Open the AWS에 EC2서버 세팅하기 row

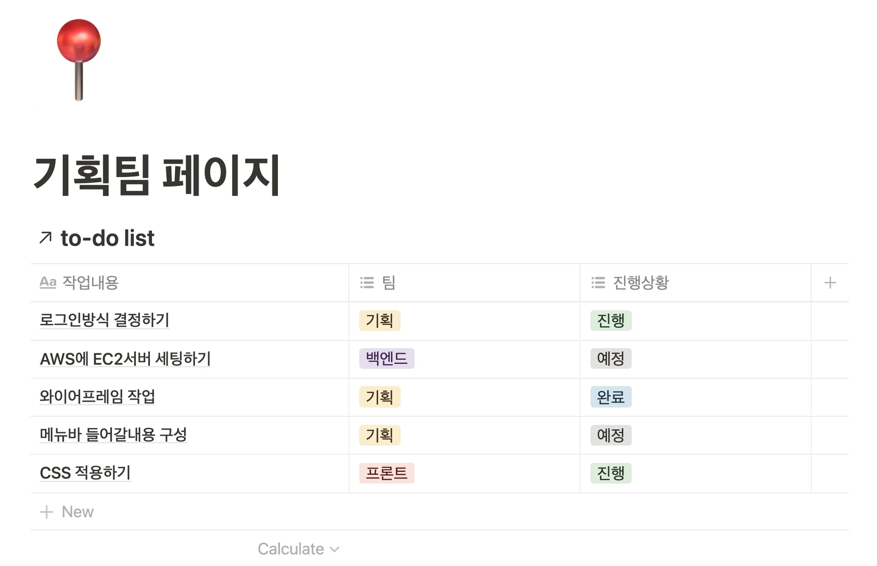[x=125, y=359]
